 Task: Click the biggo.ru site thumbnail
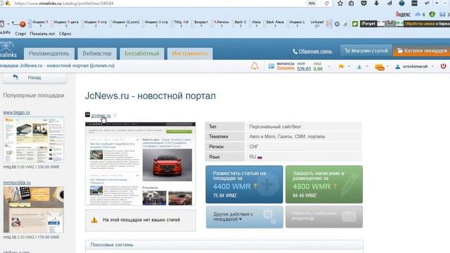coord(34,140)
